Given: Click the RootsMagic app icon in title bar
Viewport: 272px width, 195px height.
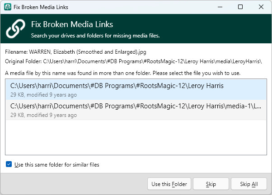Looking at the screenshot, I should coord(8,7).
